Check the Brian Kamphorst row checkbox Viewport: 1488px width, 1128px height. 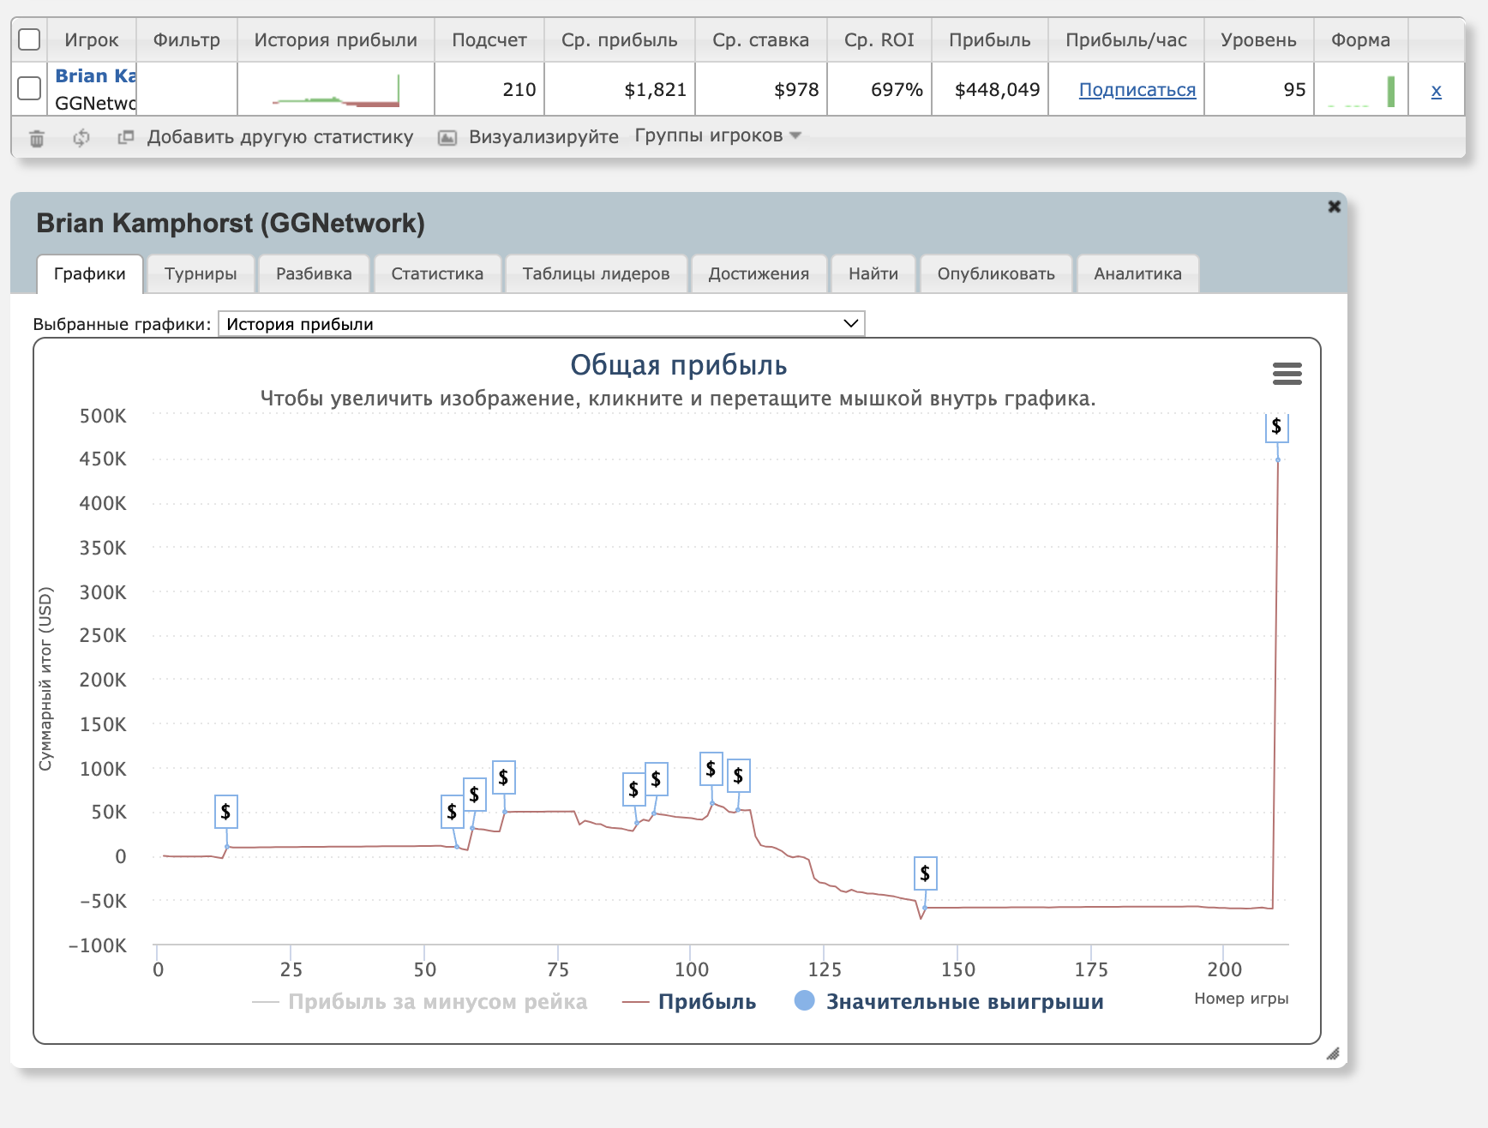(x=29, y=88)
